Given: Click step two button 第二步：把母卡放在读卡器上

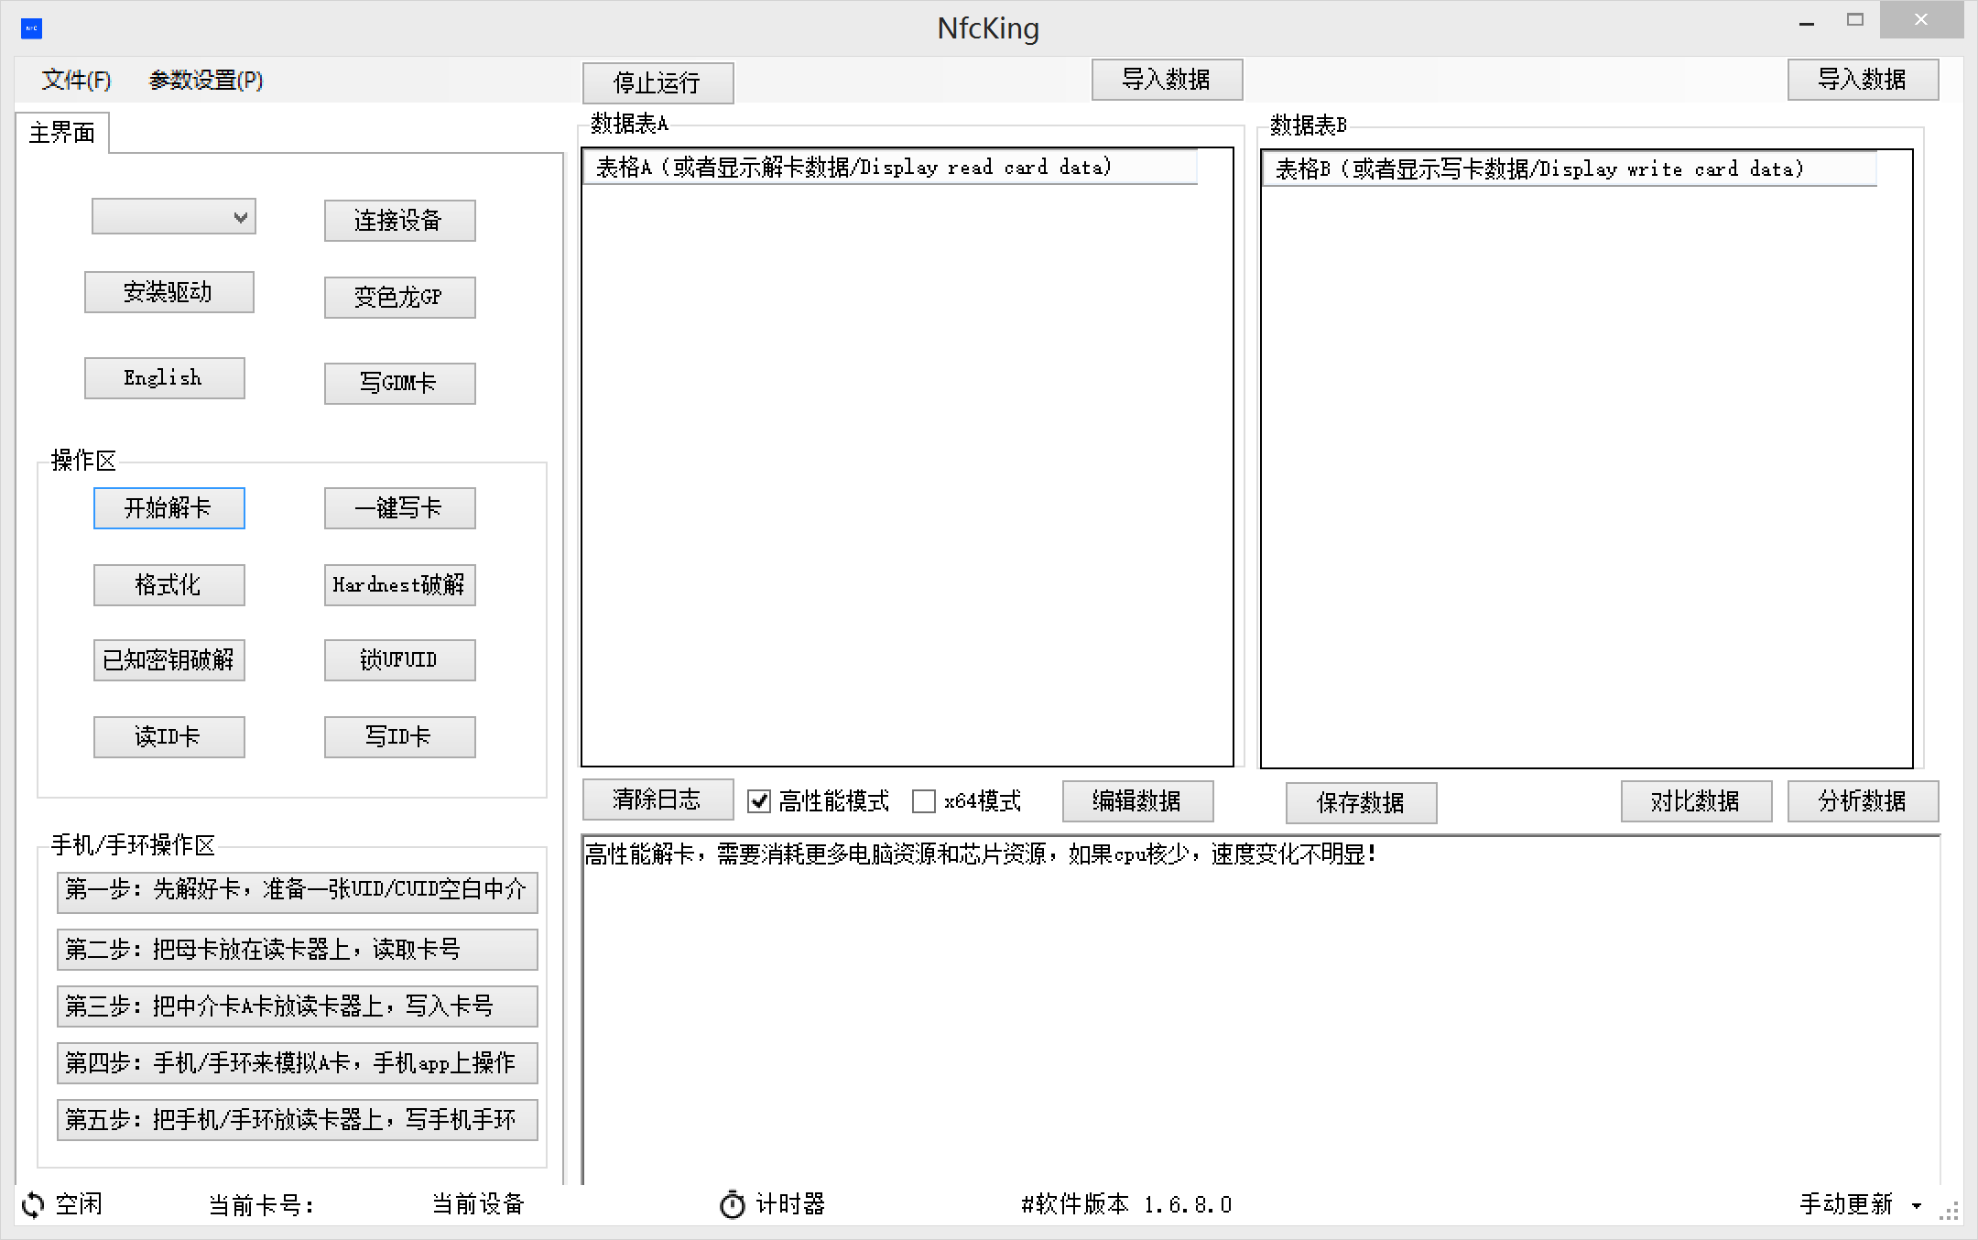Looking at the screenshot, I should [x=297, y=950].
